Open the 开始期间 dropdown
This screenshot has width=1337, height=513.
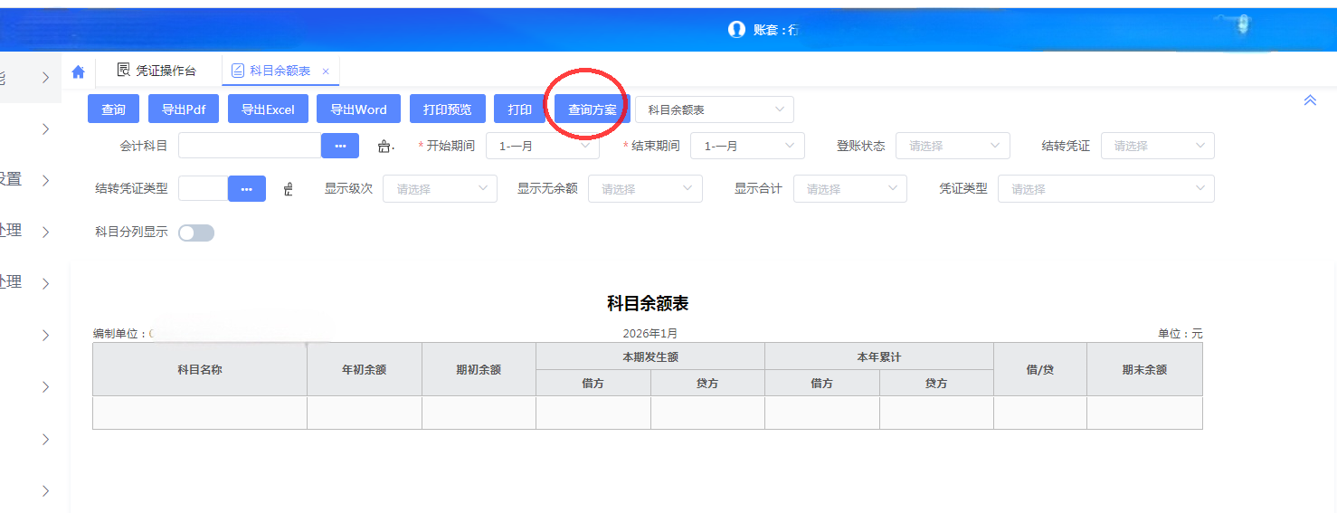542,146
